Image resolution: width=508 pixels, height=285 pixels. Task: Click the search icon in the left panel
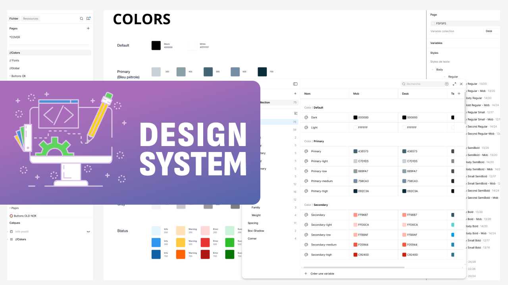(x=81, y=19)
